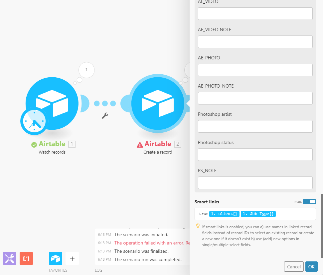
Task: Click the module number 1 box
Action: (72, 144)
